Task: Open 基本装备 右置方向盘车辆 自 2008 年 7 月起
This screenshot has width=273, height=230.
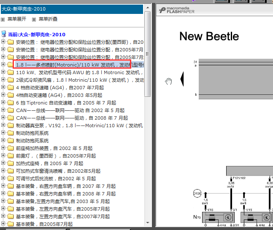Action: (x=66, y=194)
